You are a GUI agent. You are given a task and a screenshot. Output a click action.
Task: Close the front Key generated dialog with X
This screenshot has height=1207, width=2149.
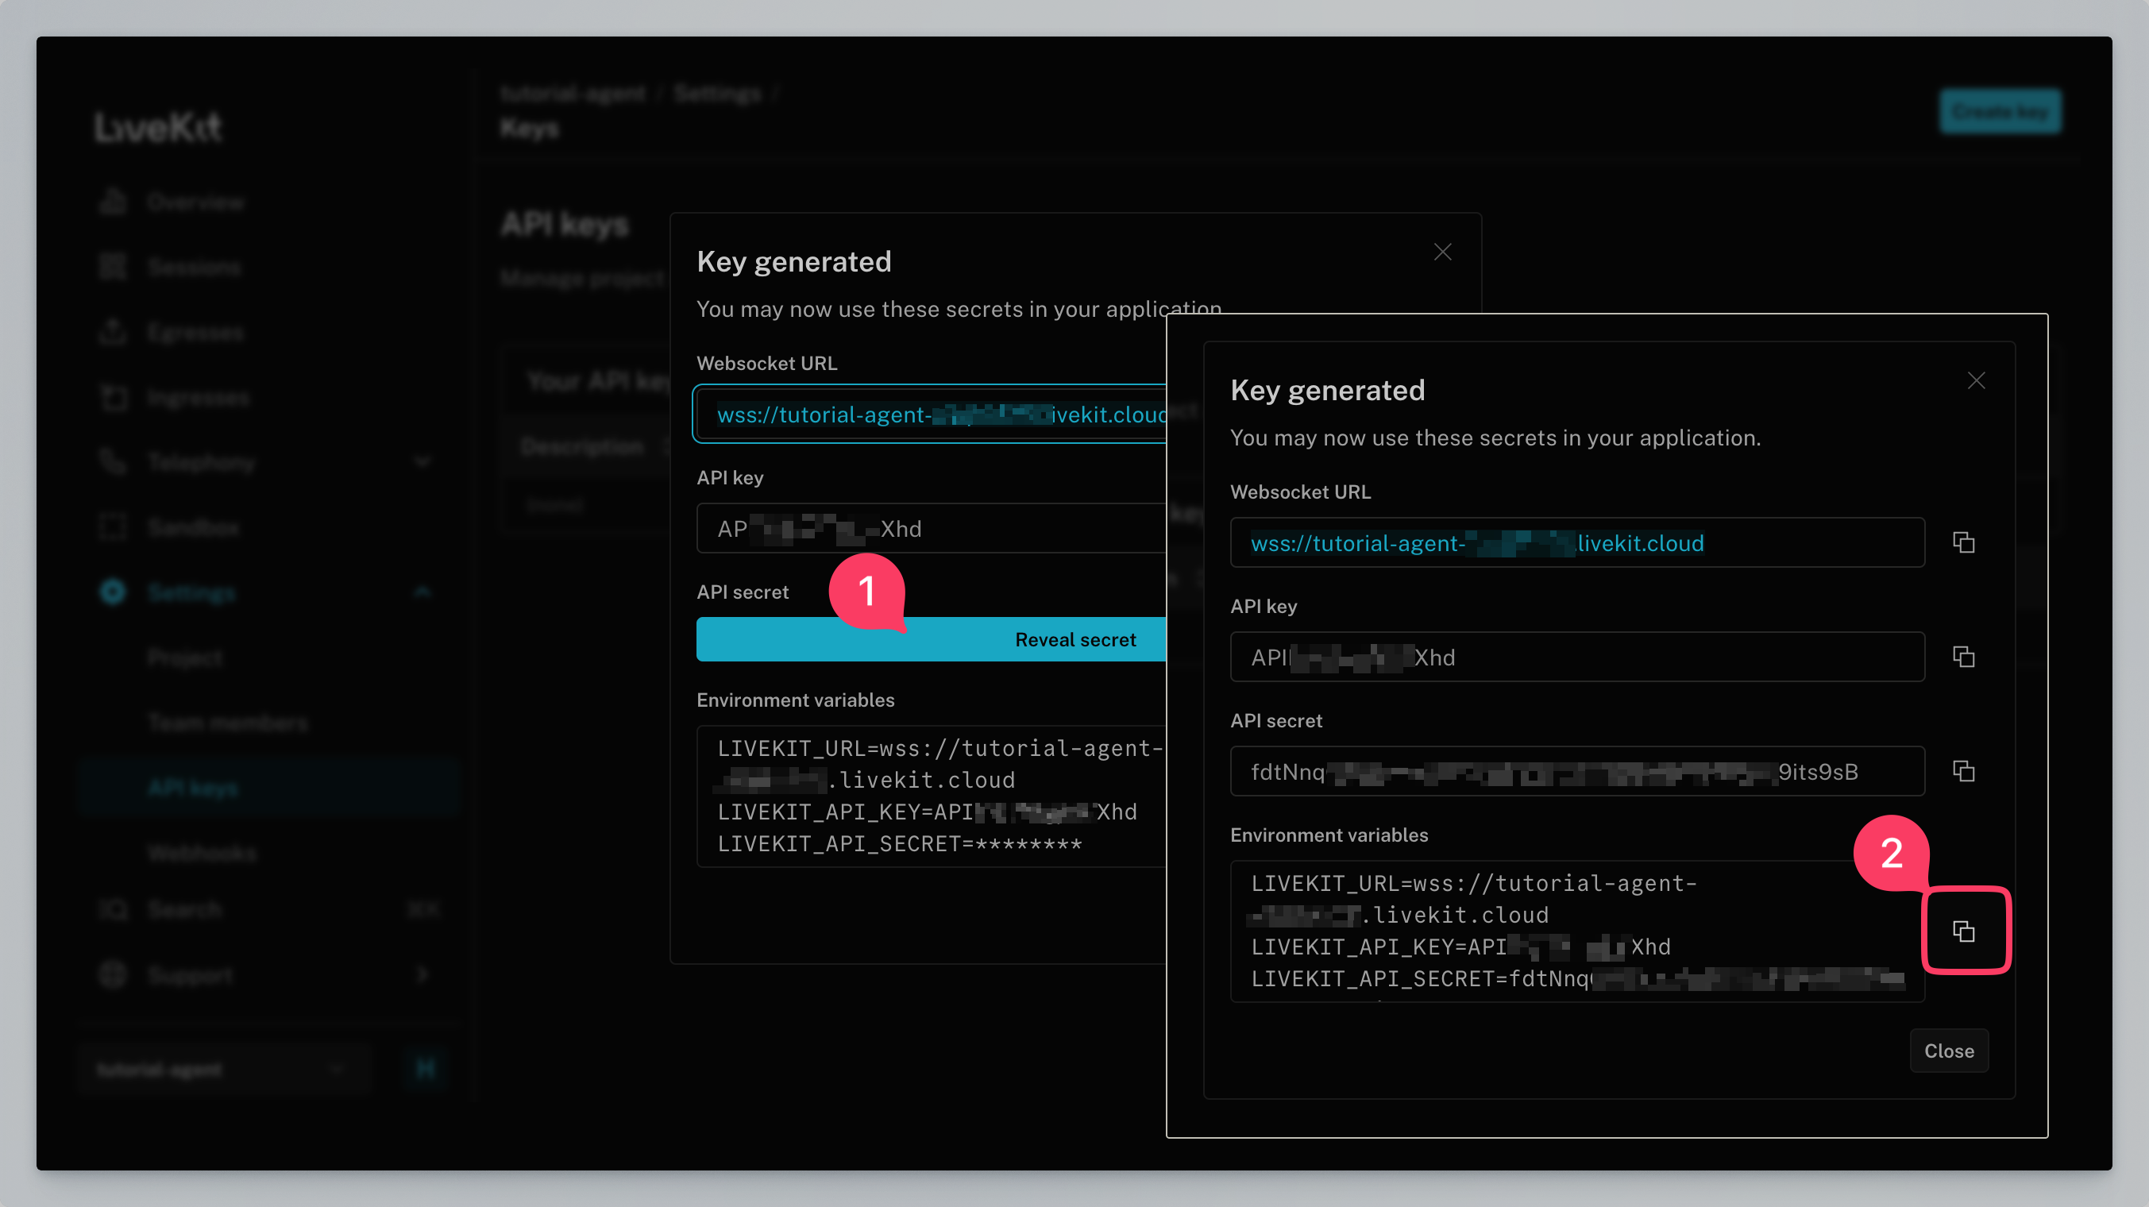tap(1976, 380)
